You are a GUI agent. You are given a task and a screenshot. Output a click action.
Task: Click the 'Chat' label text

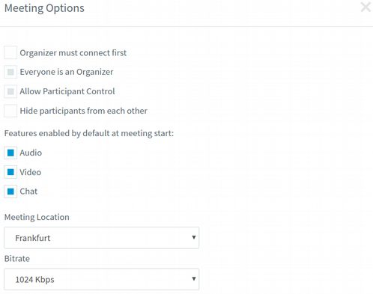(x=28, y=192)
